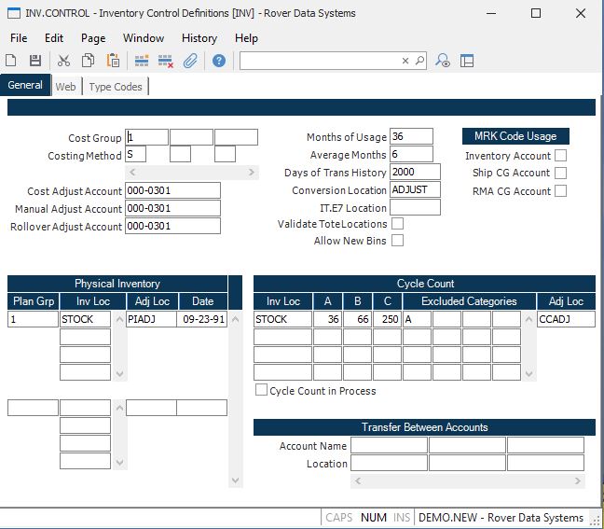Viewport: 604px width, 529px height.
Task: Clear the toolbar search box with X
Action: coord(405,61)
